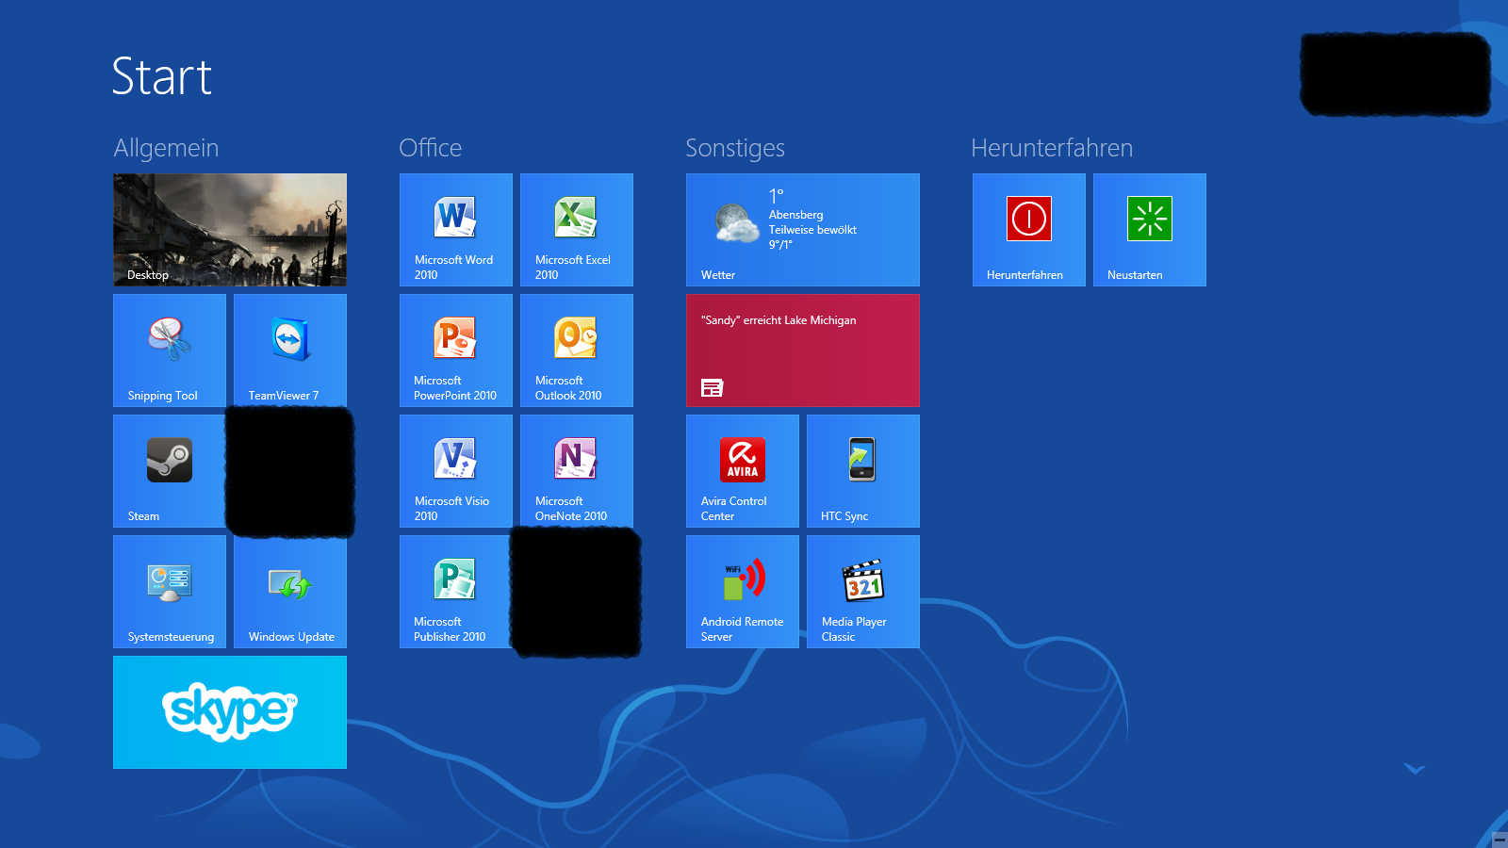Click the red Herunterfahren shutdown tile
Image resolution: width=1508 pixels, height=848 pixels.
pos(1029,230)
